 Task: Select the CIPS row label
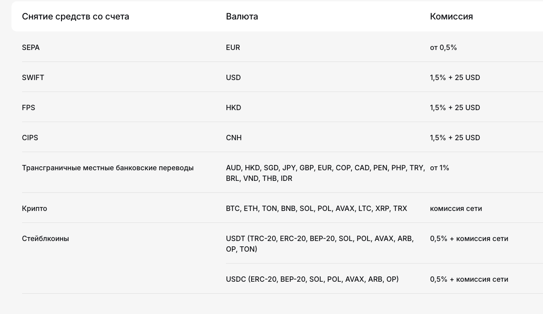[30, 138]
